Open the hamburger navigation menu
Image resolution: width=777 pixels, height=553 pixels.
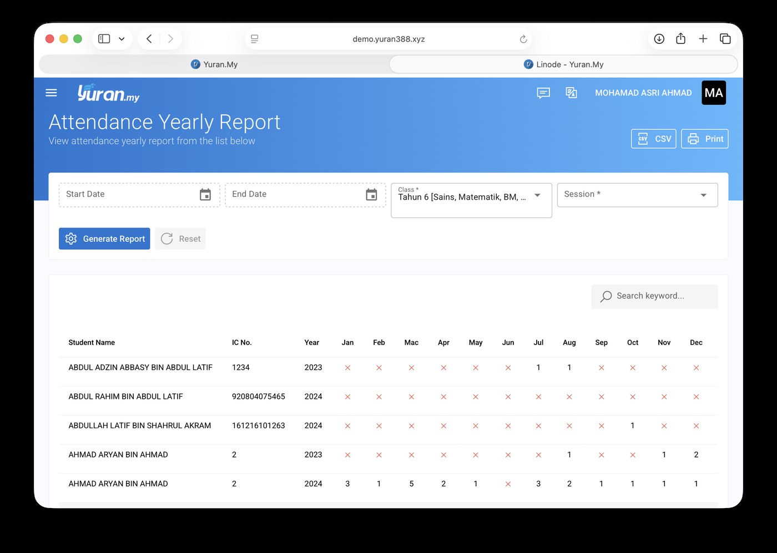click(x=51, y=93)
